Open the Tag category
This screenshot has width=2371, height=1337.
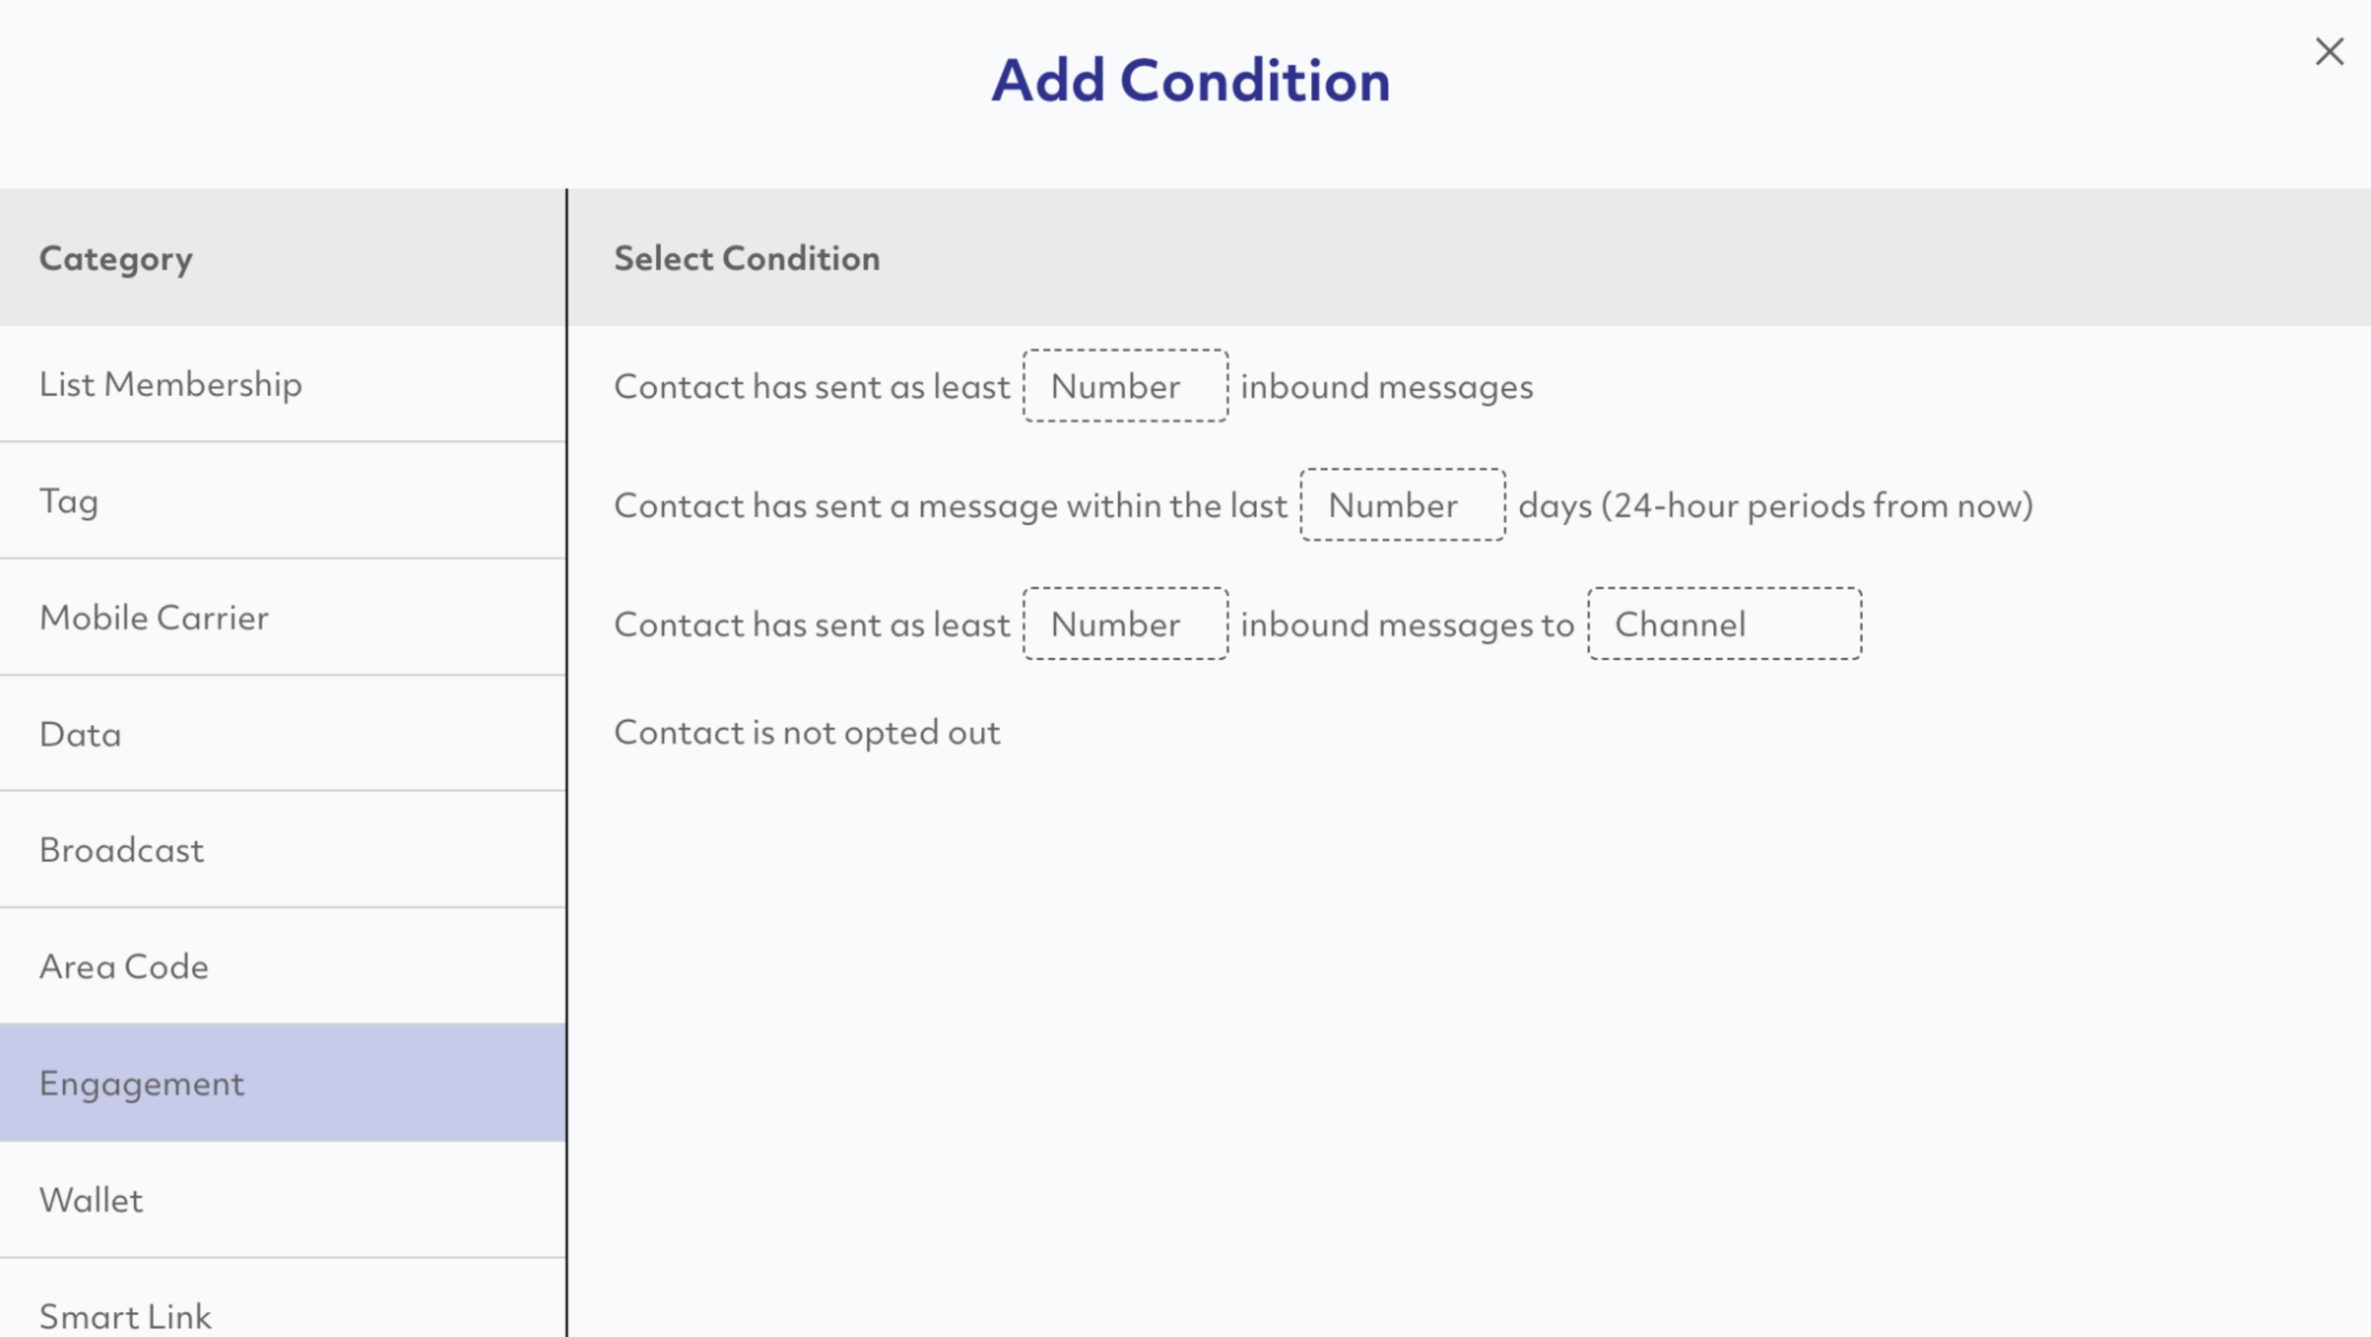coord(283,501)
